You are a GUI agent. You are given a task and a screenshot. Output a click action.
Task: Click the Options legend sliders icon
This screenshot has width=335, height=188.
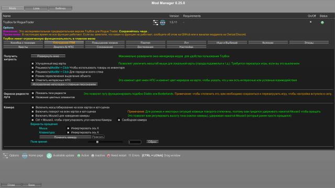pyautogui.click(x=6, y=156)
